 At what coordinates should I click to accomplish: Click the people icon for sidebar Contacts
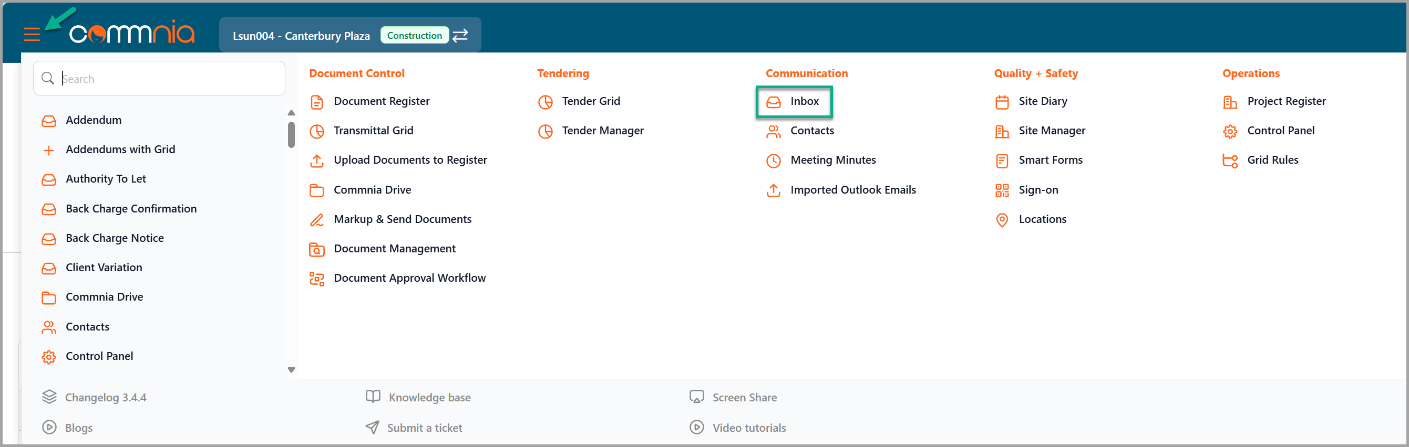(49, 327)
